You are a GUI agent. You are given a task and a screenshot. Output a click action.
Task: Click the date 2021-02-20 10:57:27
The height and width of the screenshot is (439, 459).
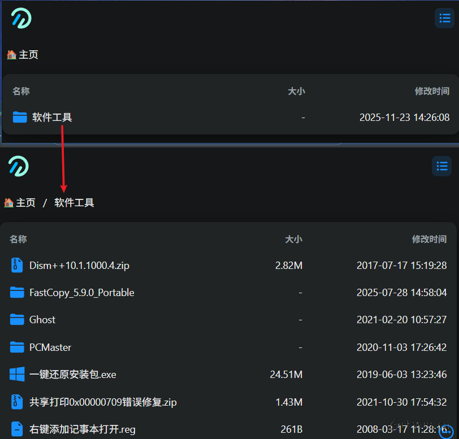[x=401, y=320]
